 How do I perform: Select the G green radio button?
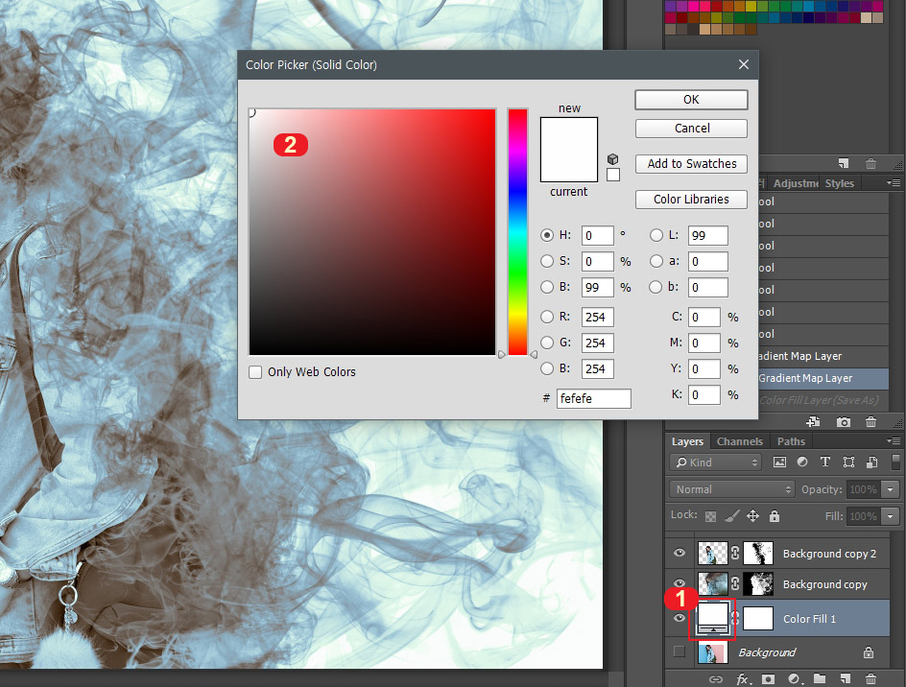click(547, 342)
